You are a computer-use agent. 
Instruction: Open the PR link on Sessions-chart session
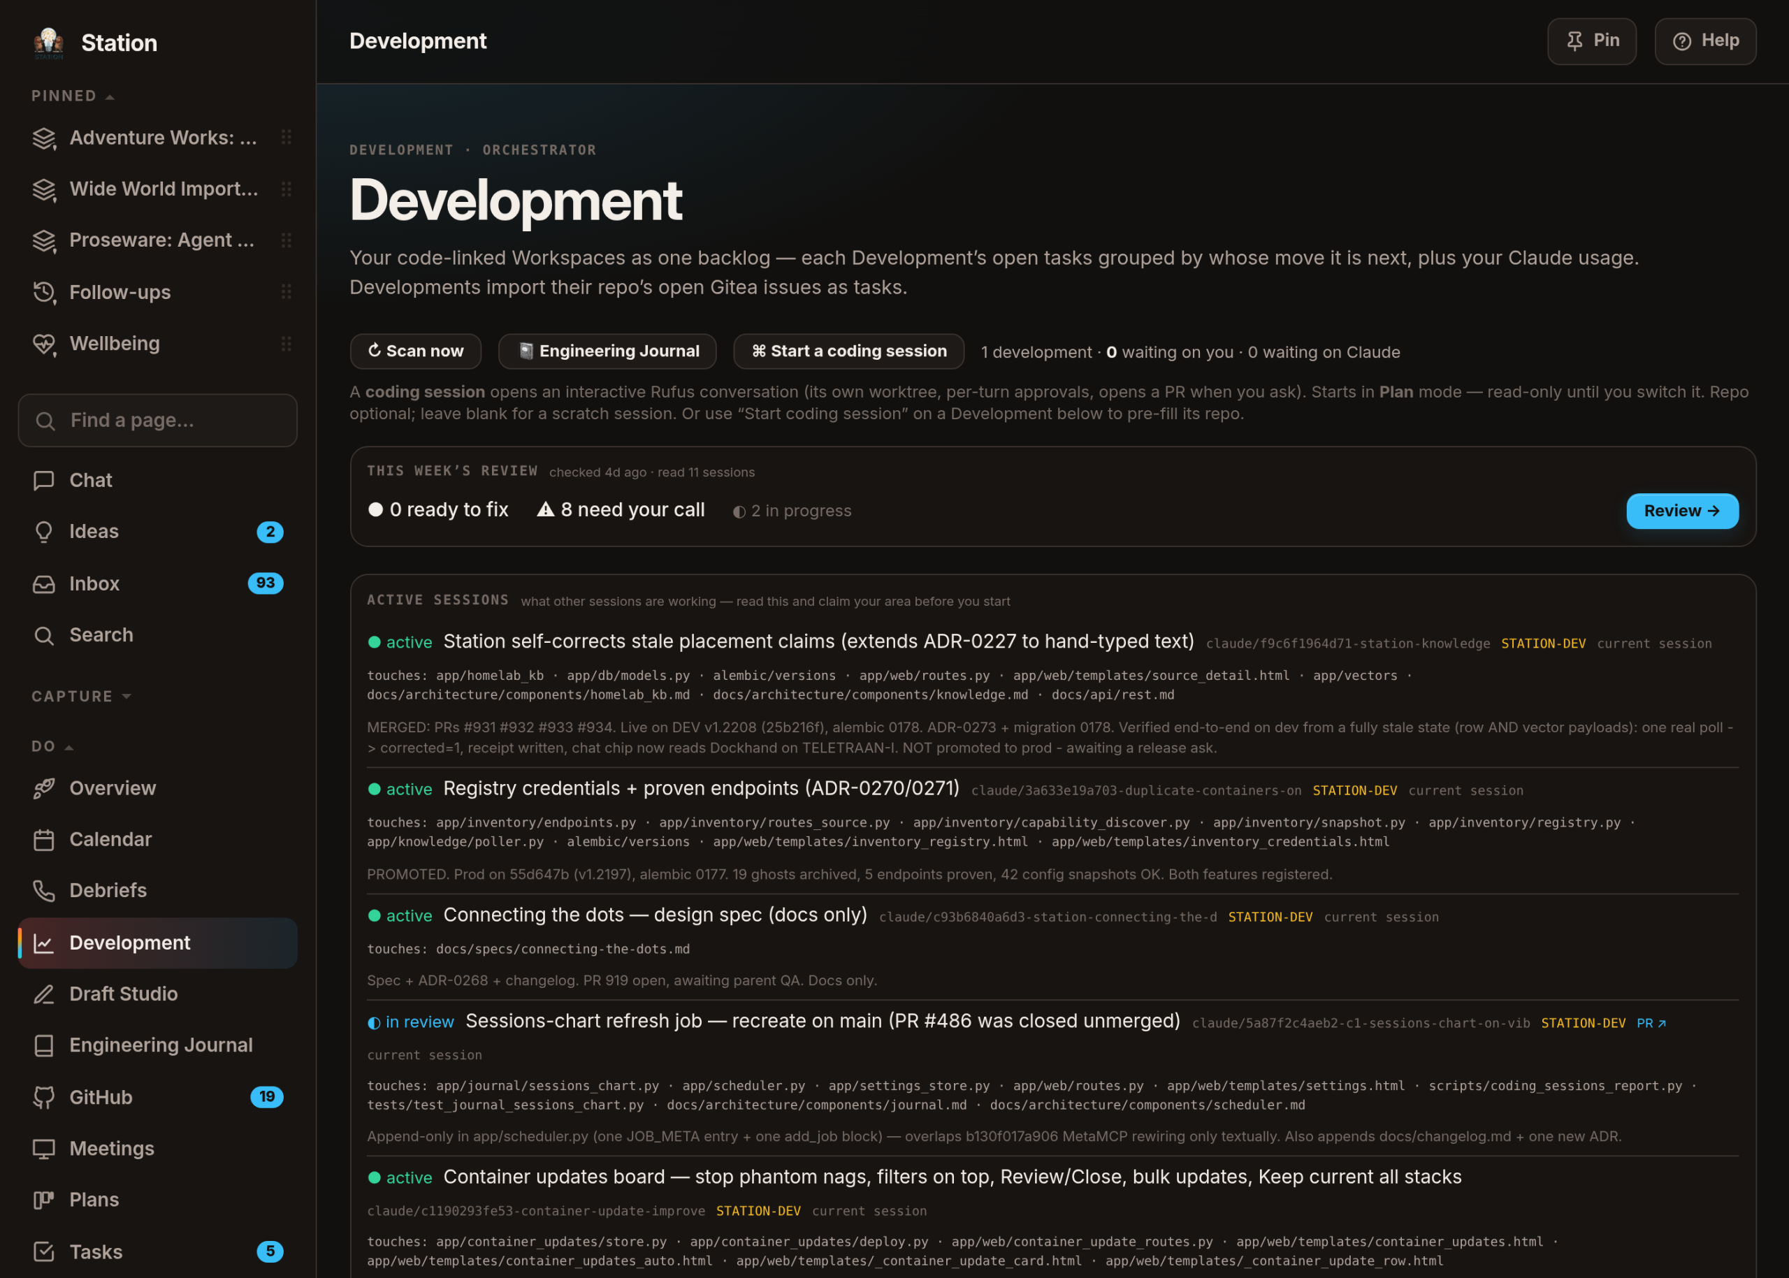(1651, 1024)
